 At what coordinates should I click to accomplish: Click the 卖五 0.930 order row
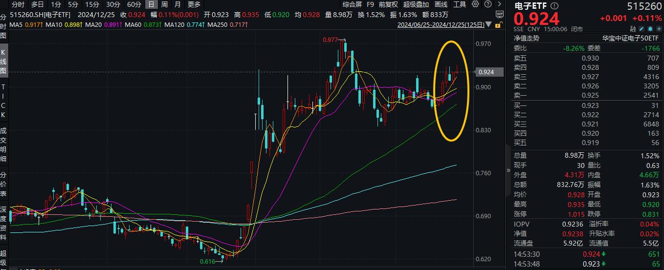(587, 59)
